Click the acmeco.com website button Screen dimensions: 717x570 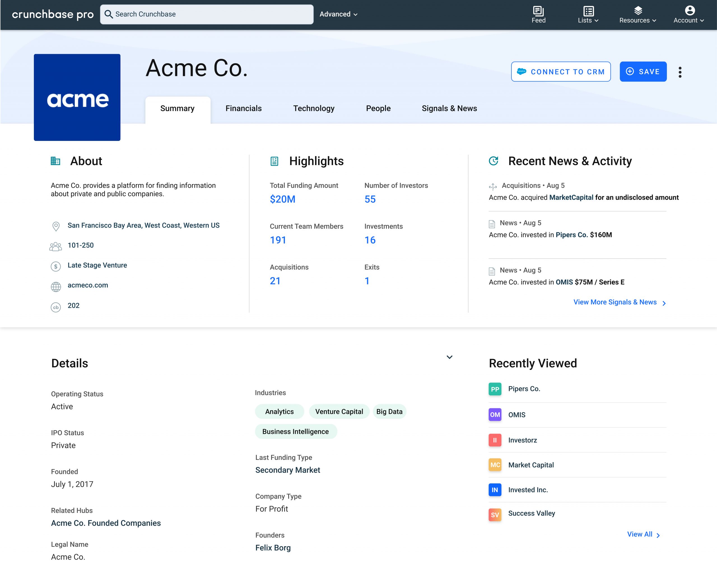(87, 285)
